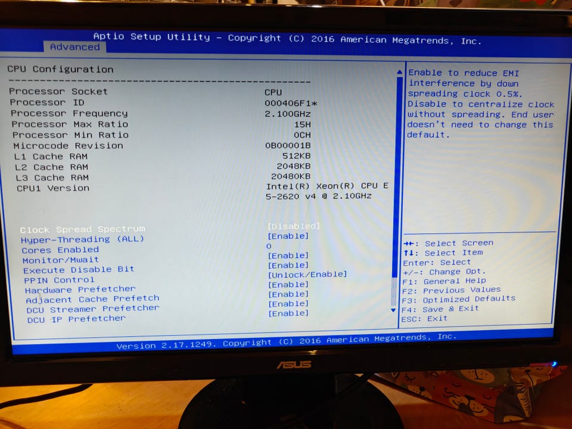This screenshot has width=572, height=429.
Task: Change DCU Streamer Prefetcher [Enable] value
Action: [x=288, y=303]
